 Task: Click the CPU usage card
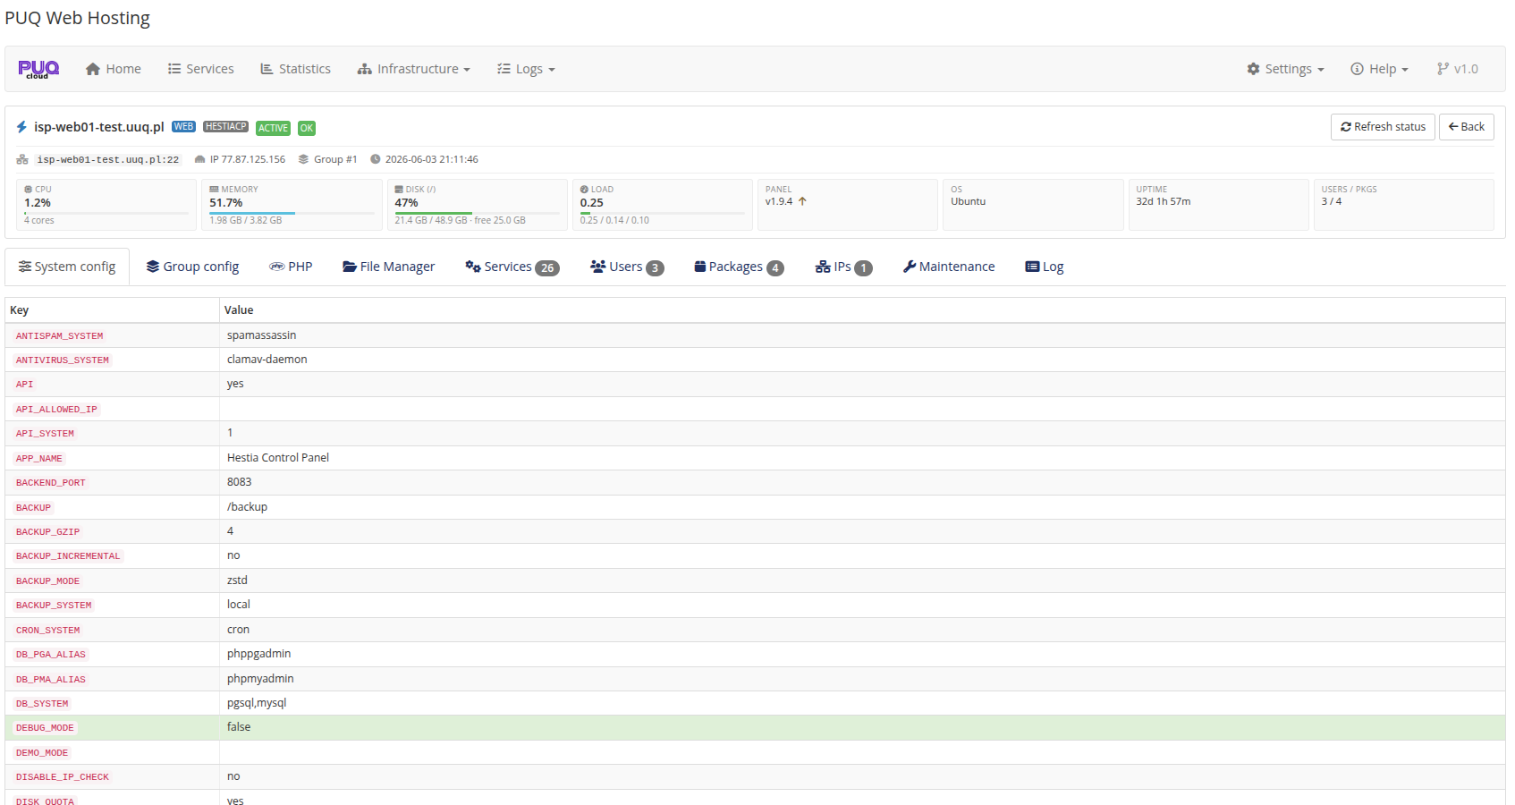tap(106, 205)
